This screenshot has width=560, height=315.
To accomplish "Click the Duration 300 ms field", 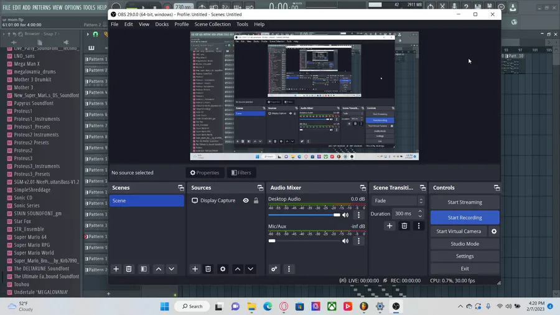I will coord(404,214).
